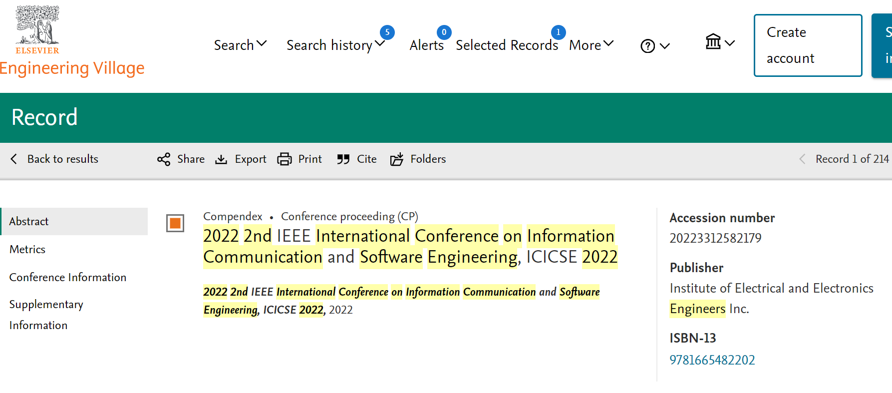Click the institution building icon

point(713,42)
